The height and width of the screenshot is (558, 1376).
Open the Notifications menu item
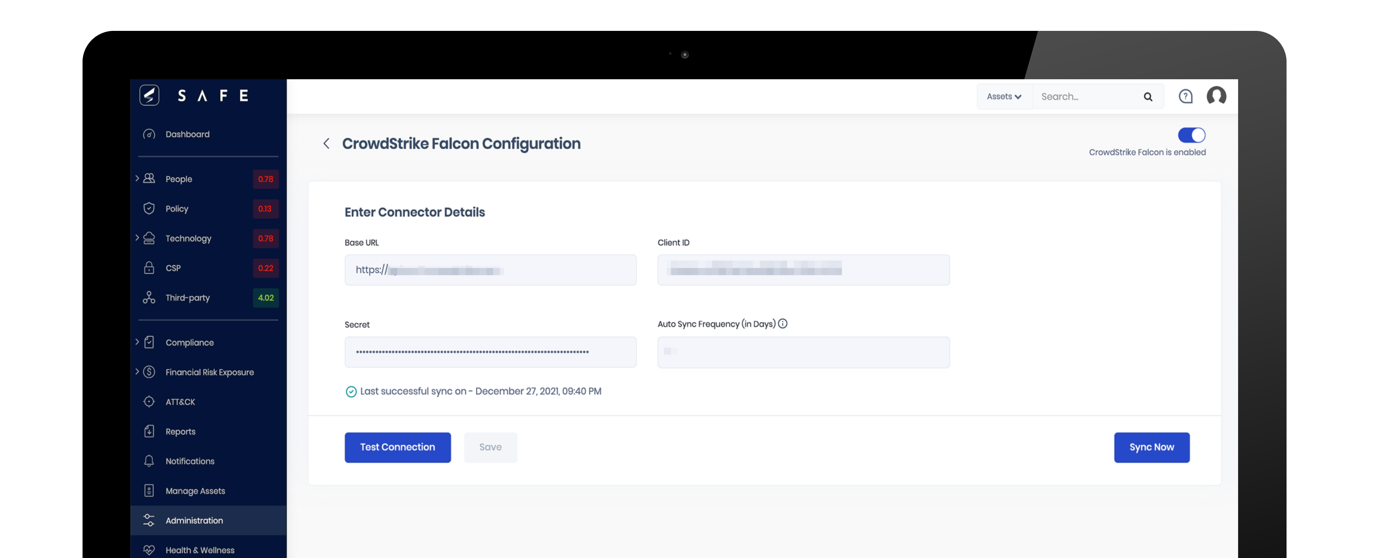pyautogui.click(x=208, y=461)
